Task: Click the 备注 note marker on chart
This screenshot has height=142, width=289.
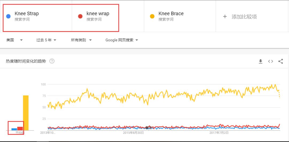Action: (148, 128)
